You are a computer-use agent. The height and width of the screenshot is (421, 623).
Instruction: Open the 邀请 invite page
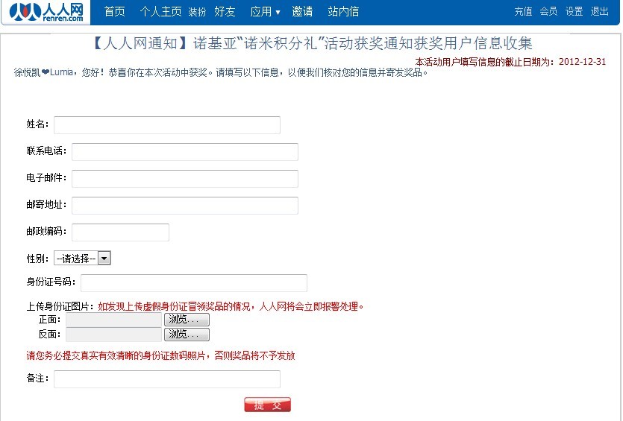click(302, 11)
